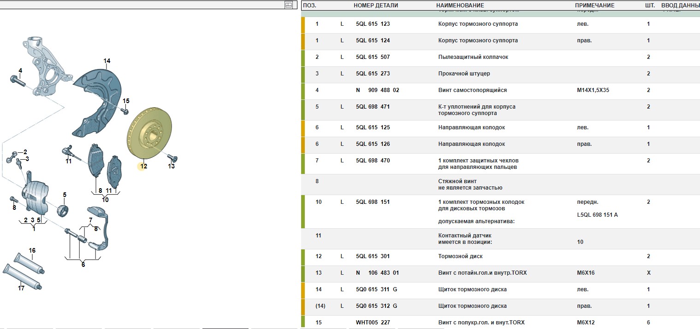Select callout 14 on the brake shield
The image size is (700, 329).
tap(107, 61)
